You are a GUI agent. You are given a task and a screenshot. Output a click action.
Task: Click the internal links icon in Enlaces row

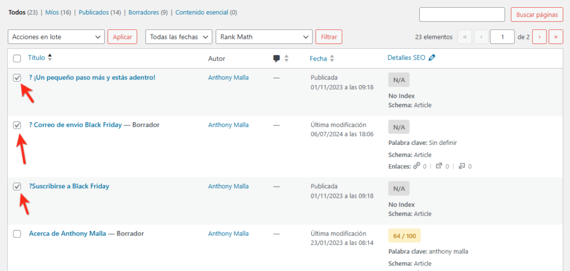point(416,166)
